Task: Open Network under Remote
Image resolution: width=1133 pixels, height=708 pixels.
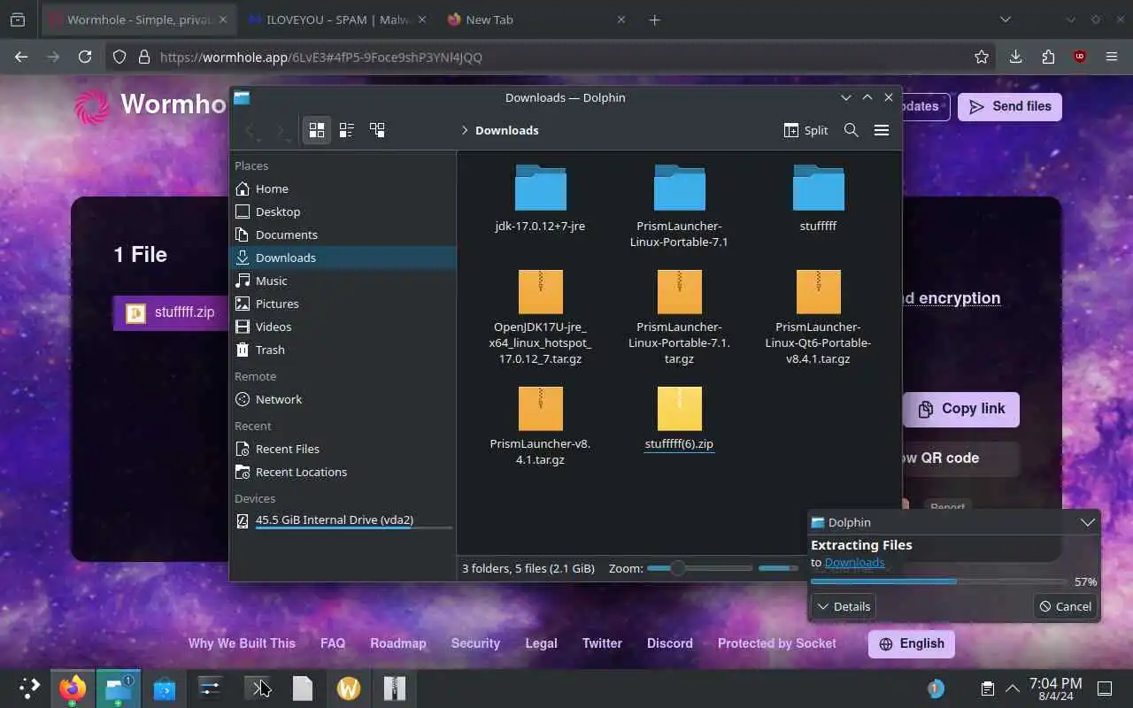Action: pyautogui.click(x=343, y=399)
